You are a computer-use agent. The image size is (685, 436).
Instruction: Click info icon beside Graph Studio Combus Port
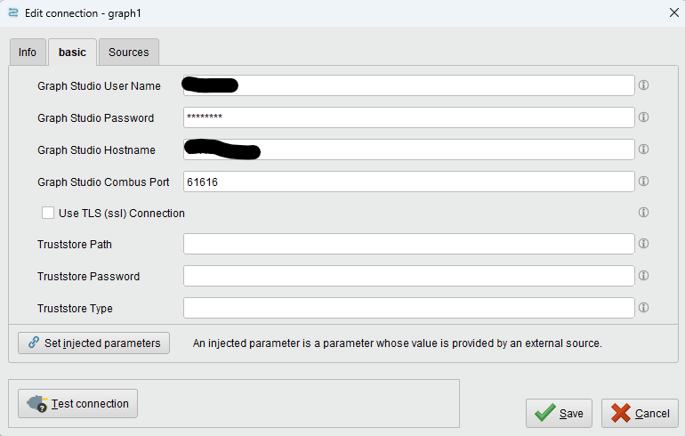tap(643, 182)
